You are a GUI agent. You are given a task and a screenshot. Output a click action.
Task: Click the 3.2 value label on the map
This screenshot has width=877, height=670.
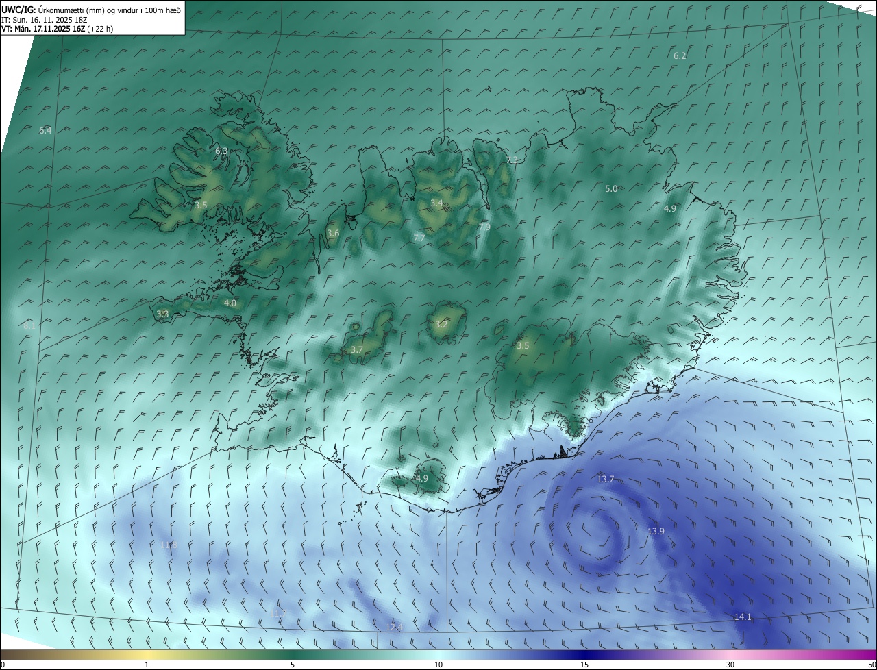click(x=441, y=324)
